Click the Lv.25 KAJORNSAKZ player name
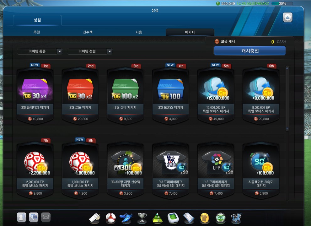Viewport: 311px width, 226px height. pyautogui.click(x=253, y=3)
